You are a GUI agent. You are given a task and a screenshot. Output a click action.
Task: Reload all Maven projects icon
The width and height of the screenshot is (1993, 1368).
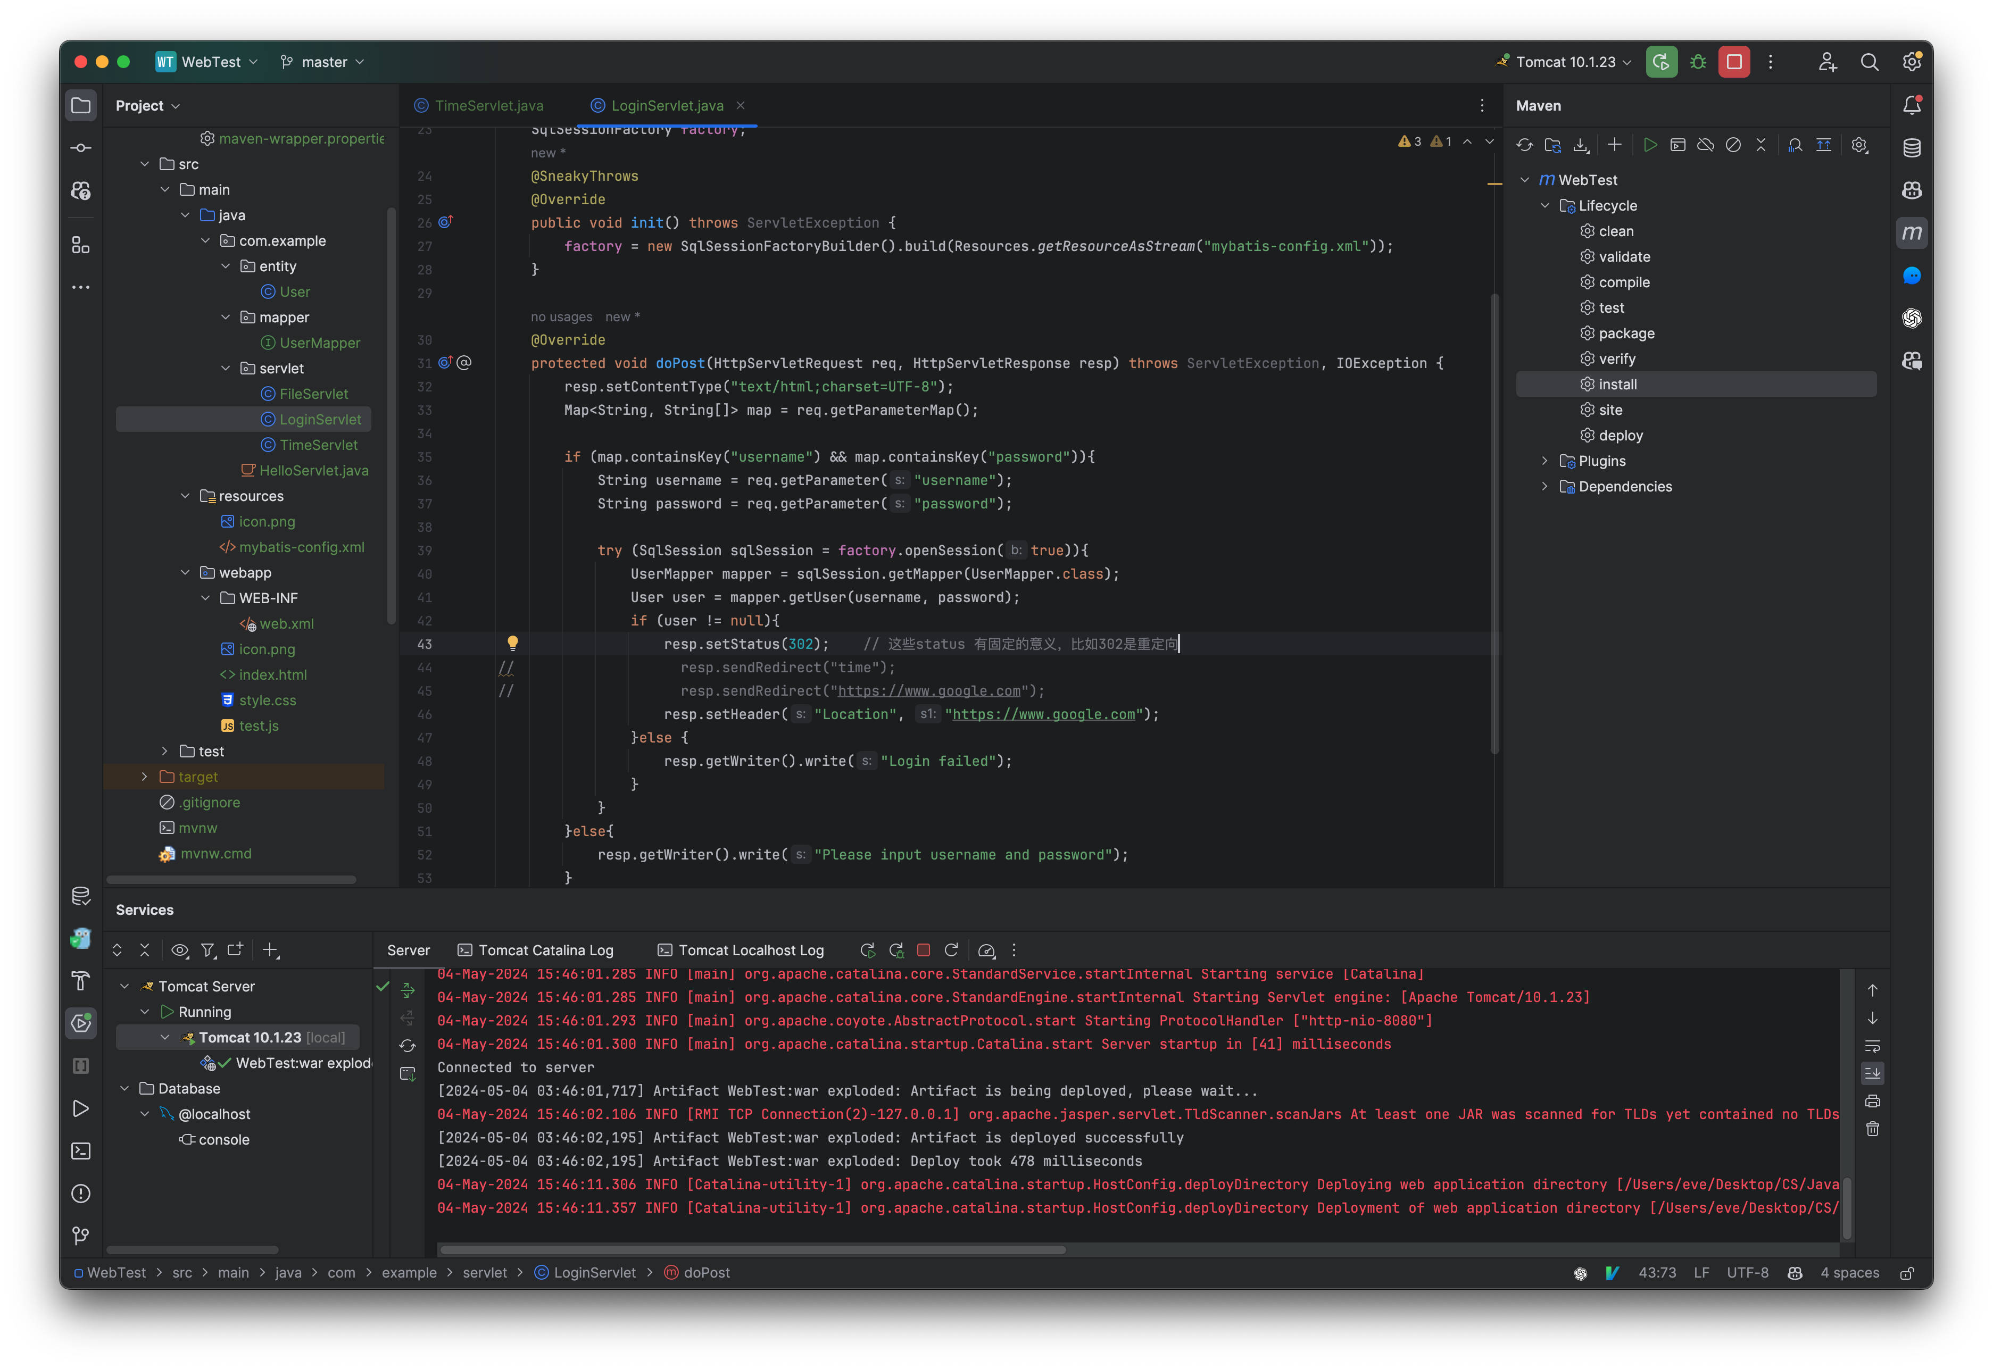[1524, 145]
